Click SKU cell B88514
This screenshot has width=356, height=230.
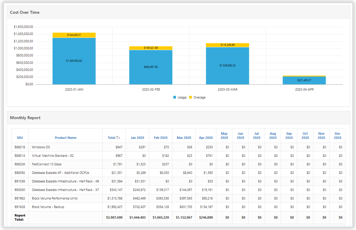point(20,156)
